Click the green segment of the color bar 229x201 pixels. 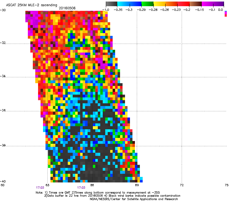[148, 4]
